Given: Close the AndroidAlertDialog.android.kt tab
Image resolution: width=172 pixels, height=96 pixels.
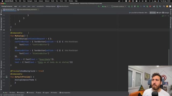Looking at the screenshot, I should [38, 10].
